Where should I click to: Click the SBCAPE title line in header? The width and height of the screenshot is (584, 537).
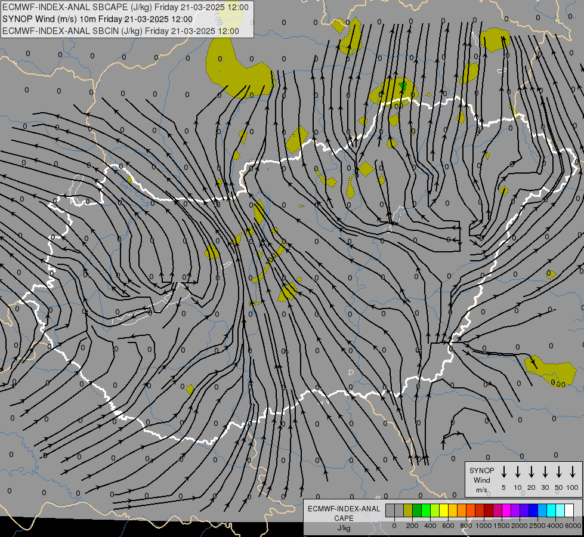pos(125,7)
